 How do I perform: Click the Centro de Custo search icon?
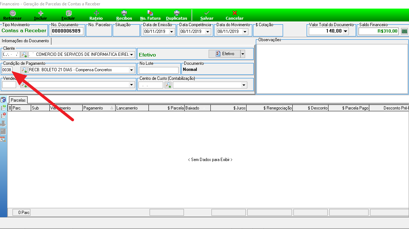point(168,85)
